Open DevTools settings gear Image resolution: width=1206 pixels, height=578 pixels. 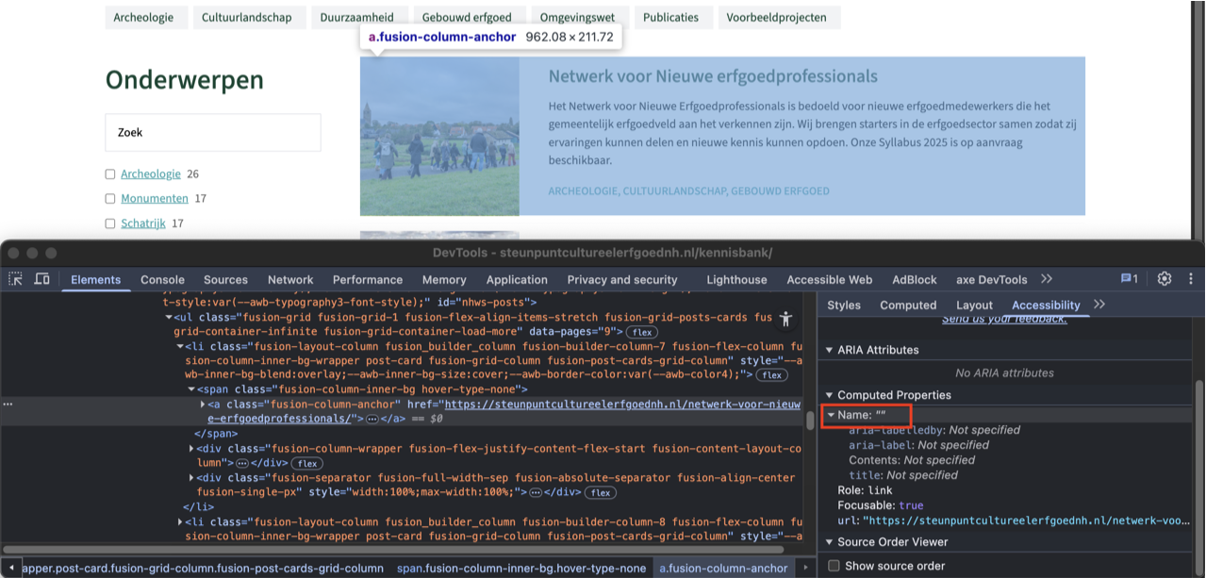[x=1165, y=279]
